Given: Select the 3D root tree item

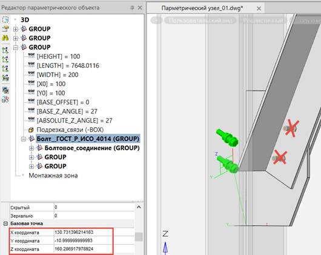Looking at the screenshot, I should [x=25, y=20].
